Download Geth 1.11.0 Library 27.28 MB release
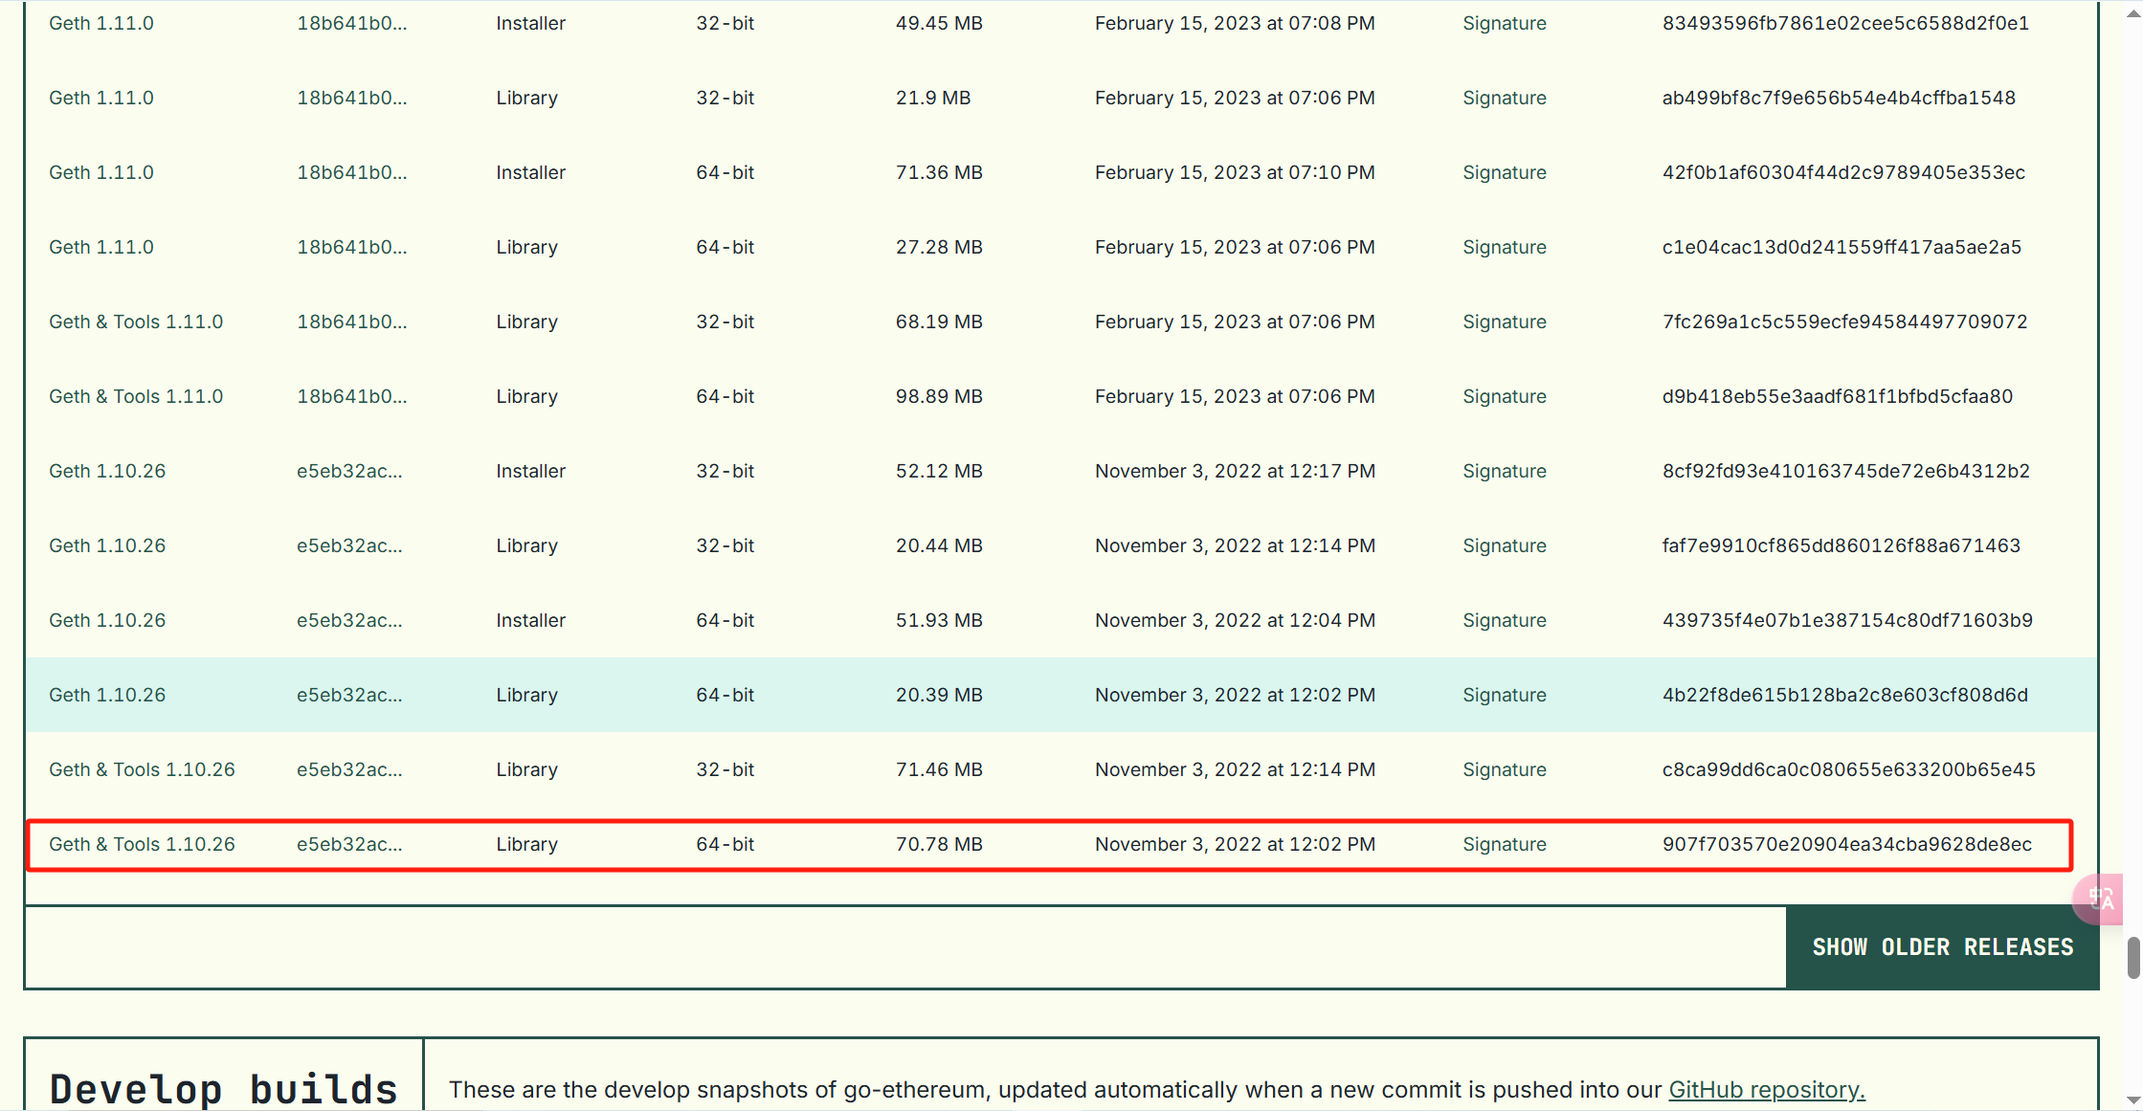2143x1111 pixels. pos(101,247)
